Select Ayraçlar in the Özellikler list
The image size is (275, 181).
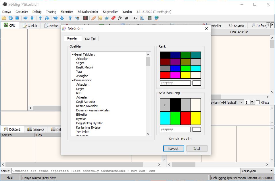pos(82,76)
